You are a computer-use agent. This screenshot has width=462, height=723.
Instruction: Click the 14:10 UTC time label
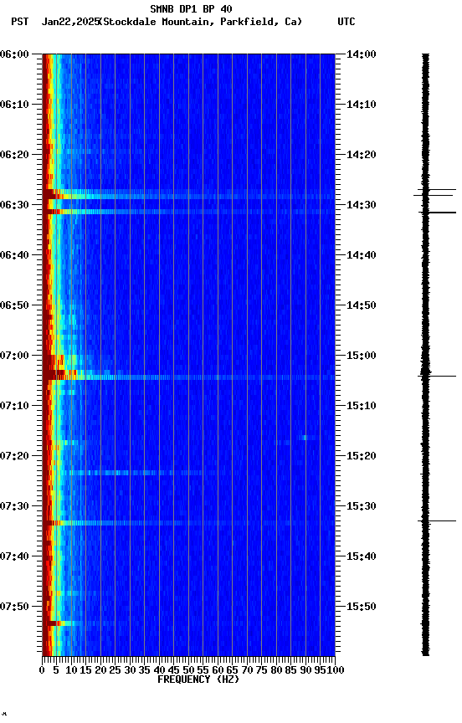[362, 105]
